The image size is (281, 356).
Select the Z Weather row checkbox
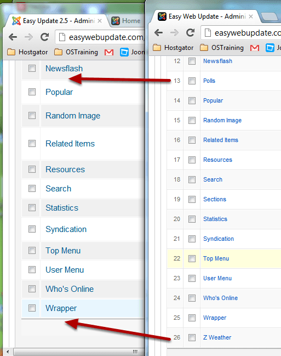[192, 337]
